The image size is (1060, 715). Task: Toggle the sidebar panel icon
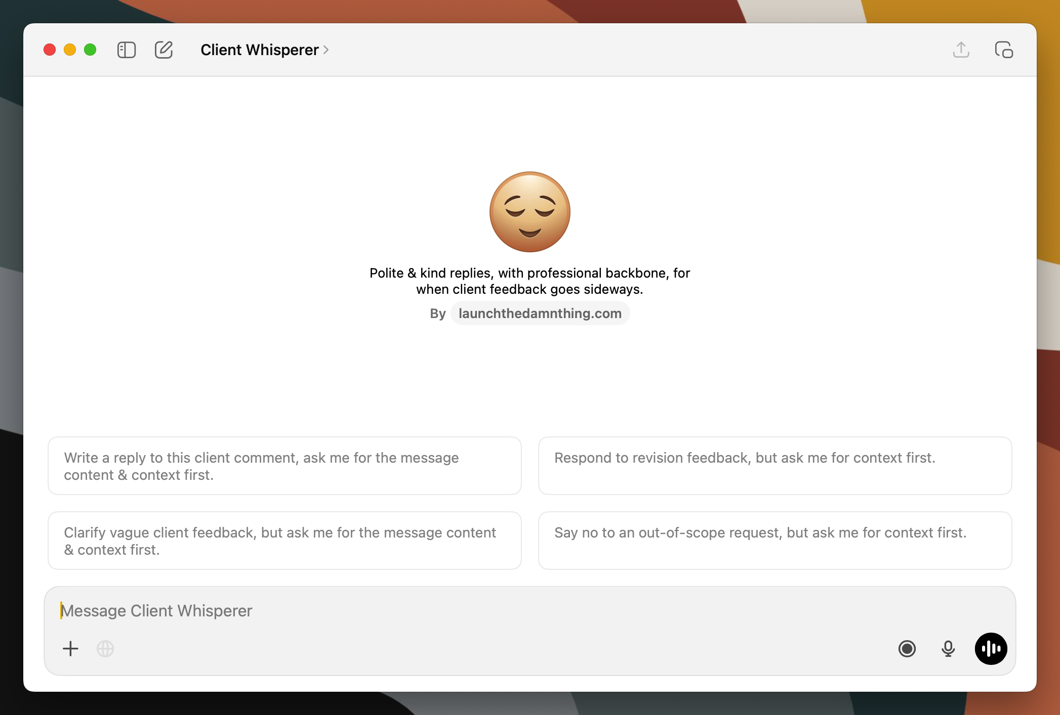pos(127,50)
